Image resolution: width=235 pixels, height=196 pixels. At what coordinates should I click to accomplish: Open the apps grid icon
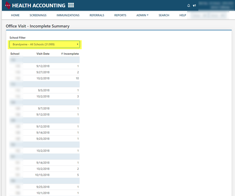(71, 5)
